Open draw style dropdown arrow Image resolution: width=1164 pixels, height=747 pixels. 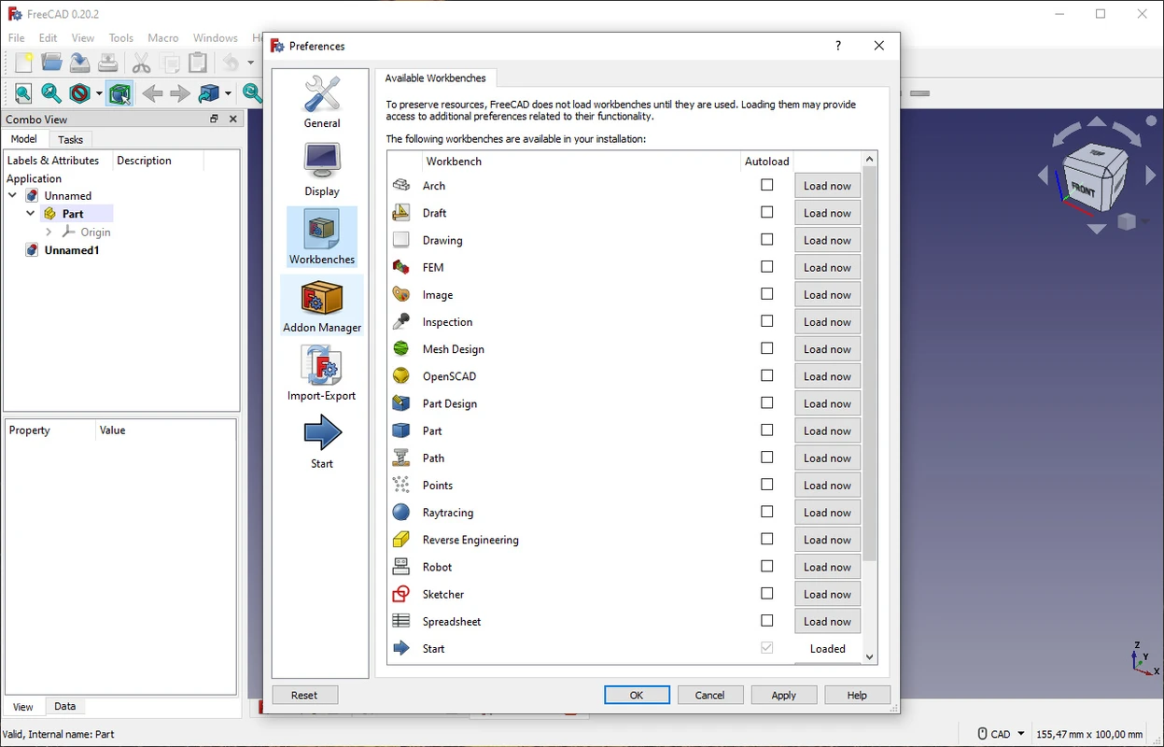tap(98, 93)
